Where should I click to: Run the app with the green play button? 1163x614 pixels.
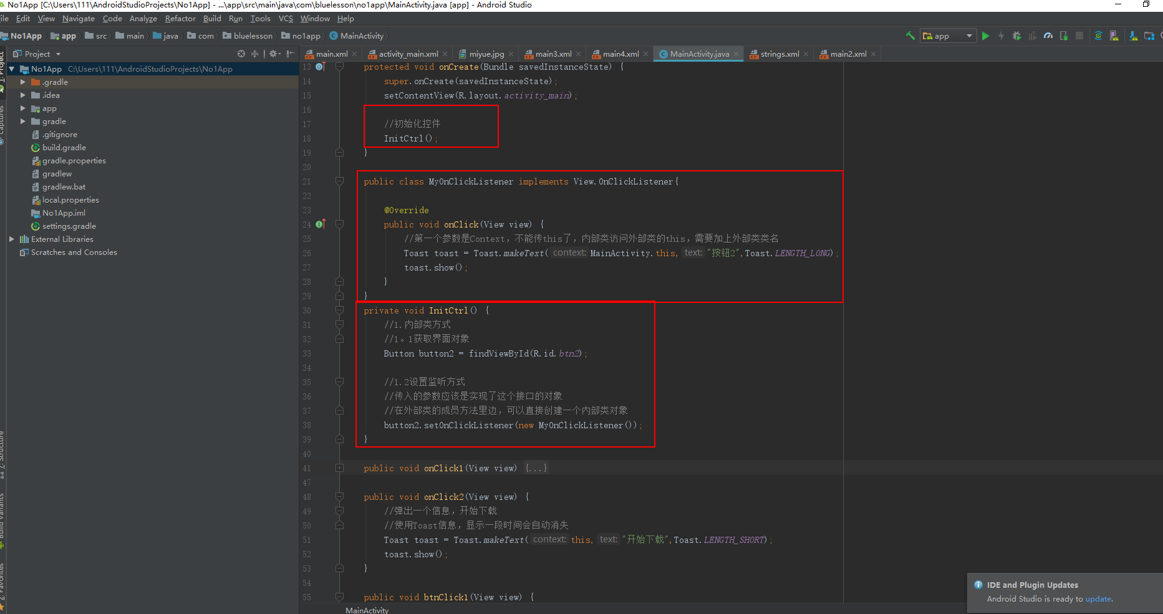coord(985,36)
